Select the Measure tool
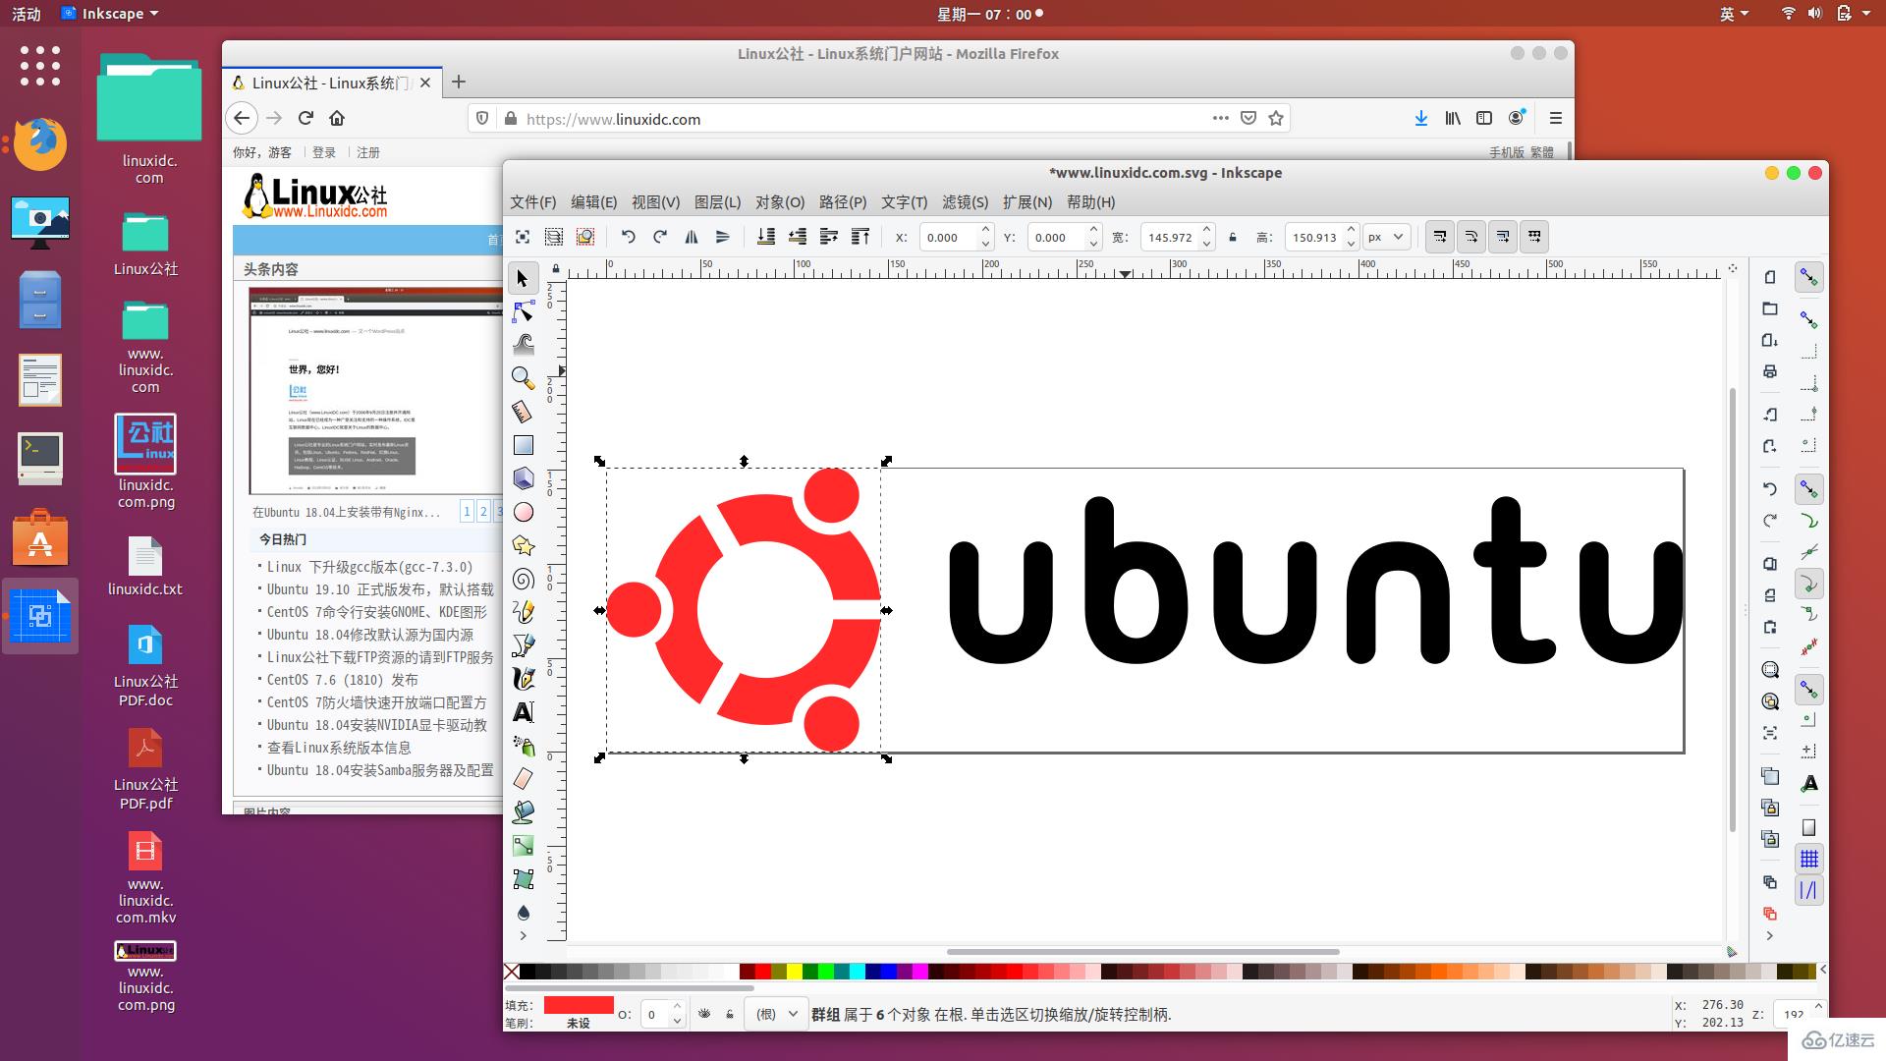The image size is (1886, 1061). [x=523, y=411]
